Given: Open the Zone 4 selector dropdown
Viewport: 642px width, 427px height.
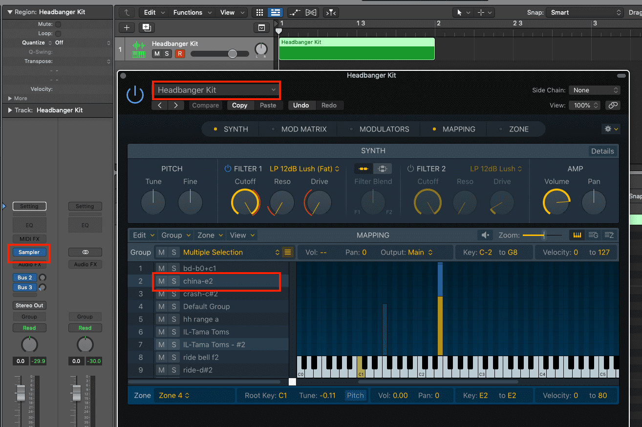Looking at the screenshot, I should point(193,396).
